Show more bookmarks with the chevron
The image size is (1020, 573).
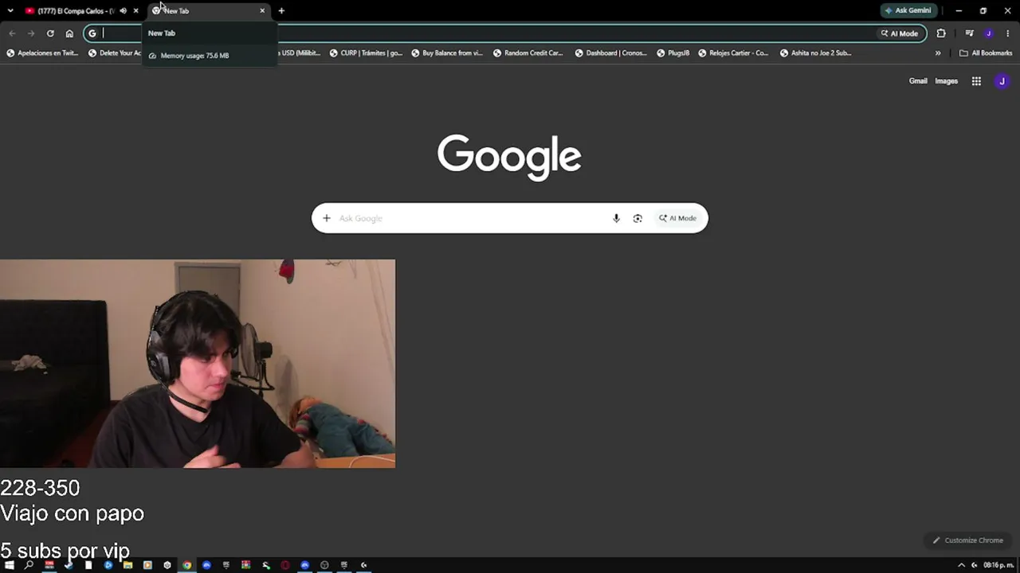[x=938, y=53]
